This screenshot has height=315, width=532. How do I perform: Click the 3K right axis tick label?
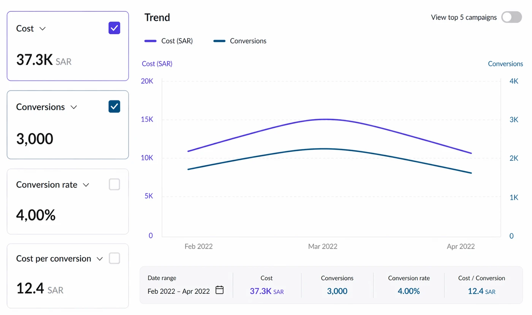click(514, 119)
